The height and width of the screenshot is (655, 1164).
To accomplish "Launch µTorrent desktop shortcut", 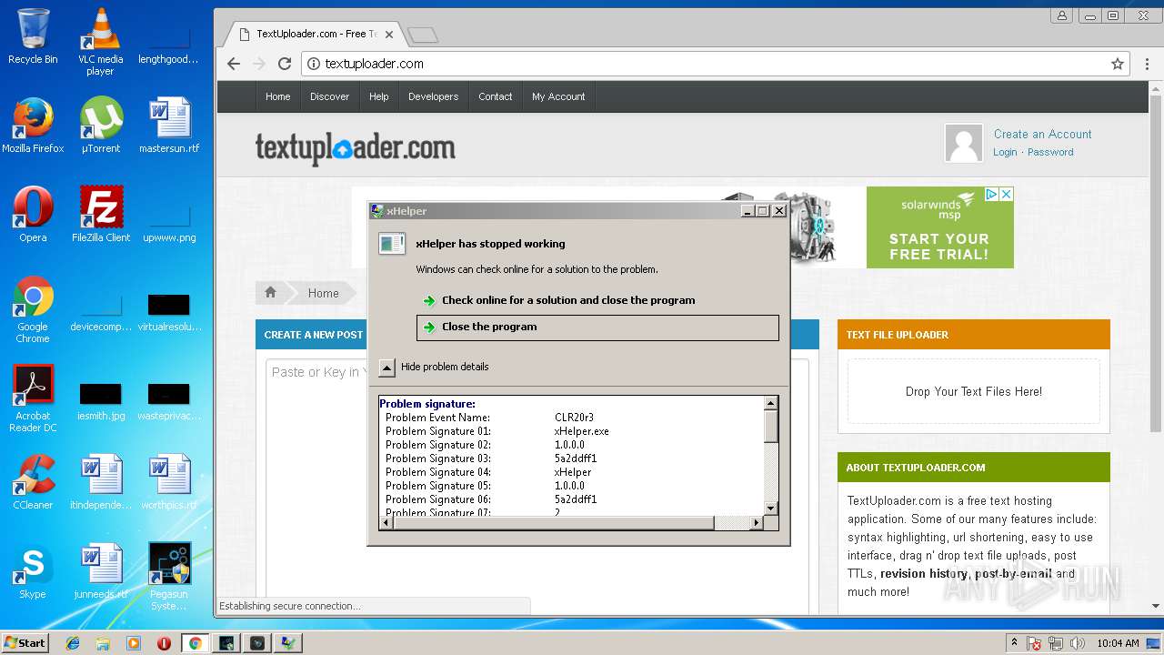I will pyautogui.click(x=100, y=126).
